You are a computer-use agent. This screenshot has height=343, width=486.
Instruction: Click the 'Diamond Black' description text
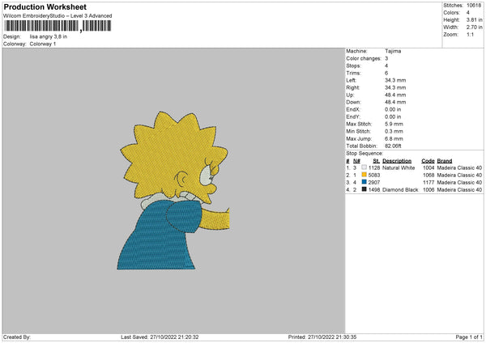coord(400,189)
